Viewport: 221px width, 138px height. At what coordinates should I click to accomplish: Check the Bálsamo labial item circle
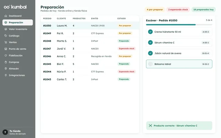(151, 64)
